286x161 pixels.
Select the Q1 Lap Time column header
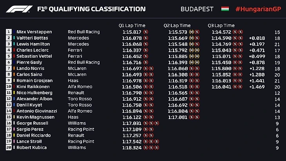point(132,25)
